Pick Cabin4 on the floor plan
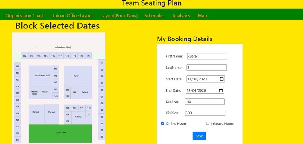Viewport: 303px width, 144px height. click(52, 114)
